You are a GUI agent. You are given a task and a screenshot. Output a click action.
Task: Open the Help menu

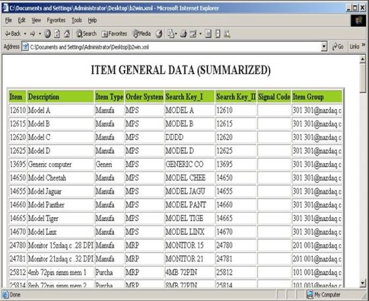(x=92, y=20)
